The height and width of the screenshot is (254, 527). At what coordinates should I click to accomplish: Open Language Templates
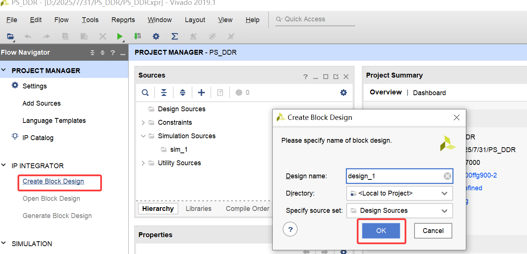54,121
